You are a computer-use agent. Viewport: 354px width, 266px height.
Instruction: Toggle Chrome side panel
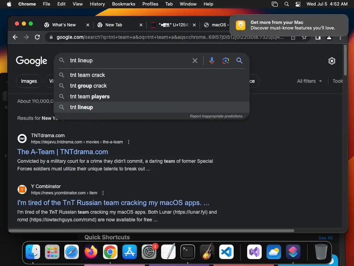(318, 37)
